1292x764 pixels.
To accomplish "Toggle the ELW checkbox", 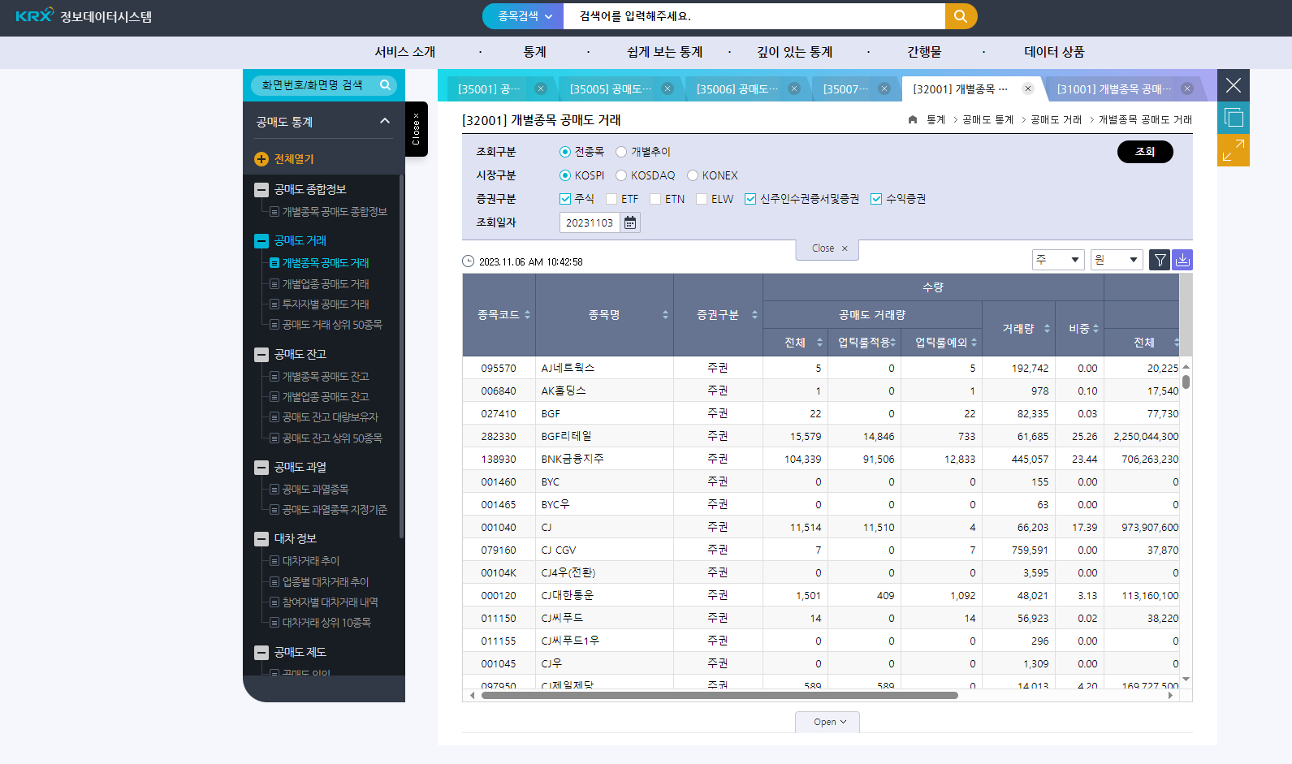I will (x=702, y=199).
